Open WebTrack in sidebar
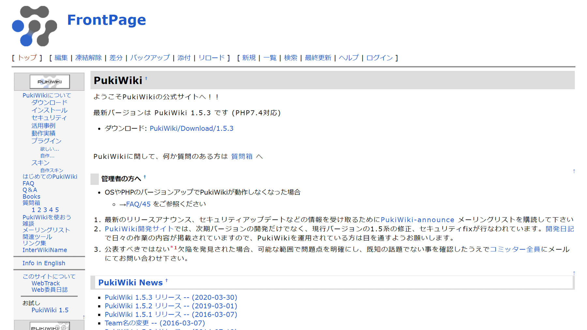Viewport: 587px width, 330px height. point(46,283)
